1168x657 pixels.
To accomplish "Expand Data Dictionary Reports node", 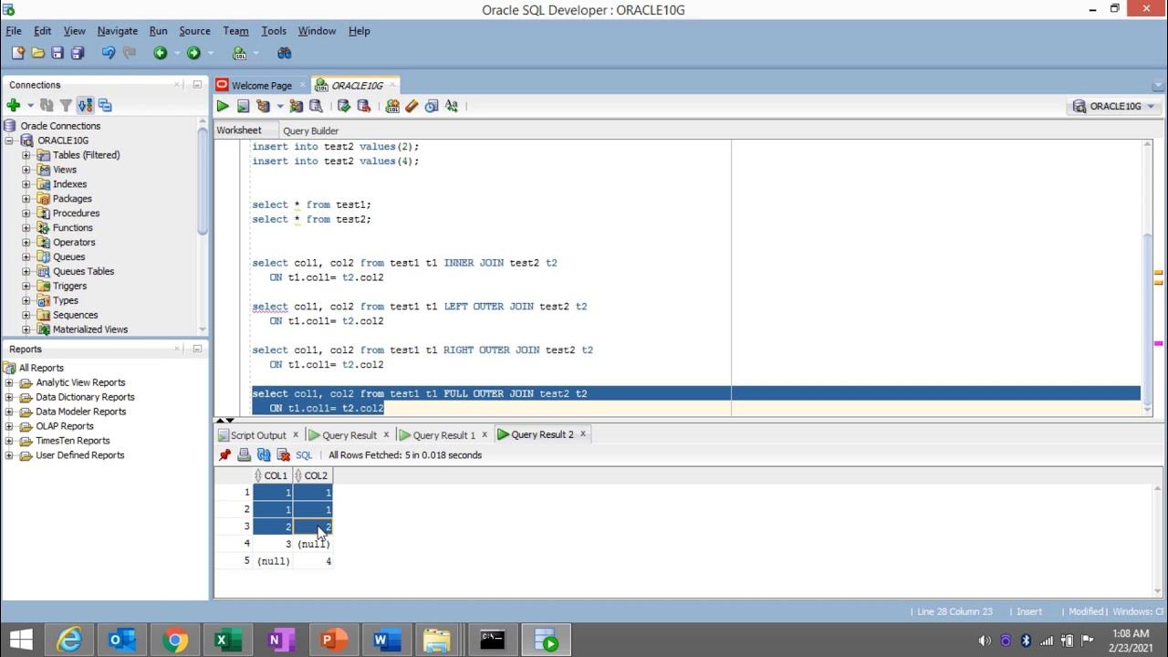I will tap(9, 397).
